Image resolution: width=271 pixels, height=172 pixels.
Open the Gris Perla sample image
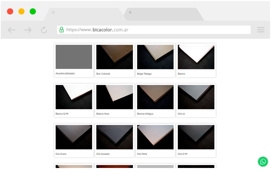[x=155, y=137]
